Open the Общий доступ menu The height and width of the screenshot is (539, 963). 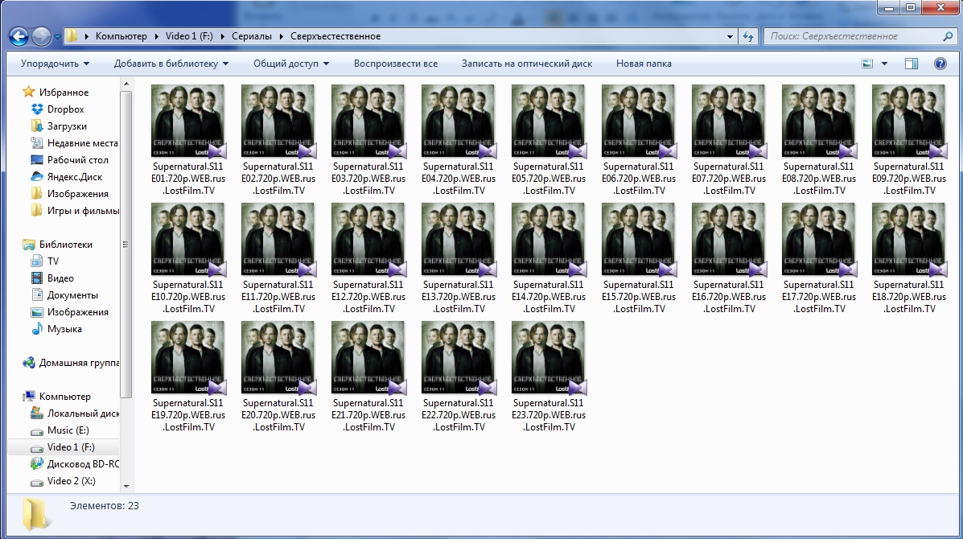pos(291,64)
